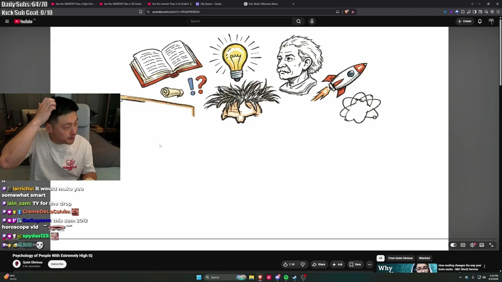502x282 pixels.
Task: Open the weather widget showing Sunny
Action: click(x=9, y=277)
